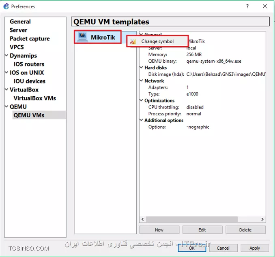Viewport: 275px width, 257px height.
Task: Select IOU devices page
Action: click(x=30, y=81)
